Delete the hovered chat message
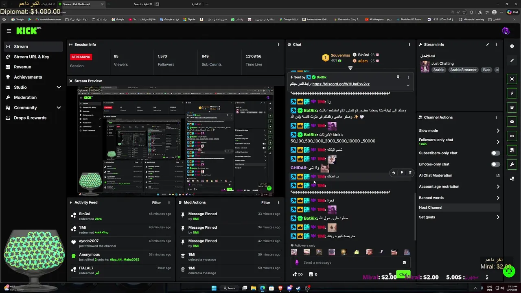Screen dimensions: 521x293 pyautogui.click(x=410, y=173)
